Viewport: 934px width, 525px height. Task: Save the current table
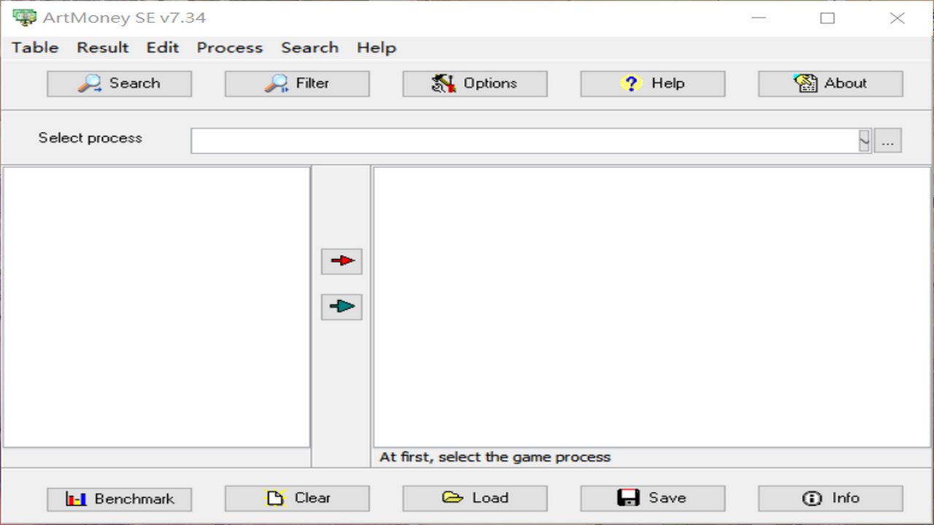pos(652,499)
